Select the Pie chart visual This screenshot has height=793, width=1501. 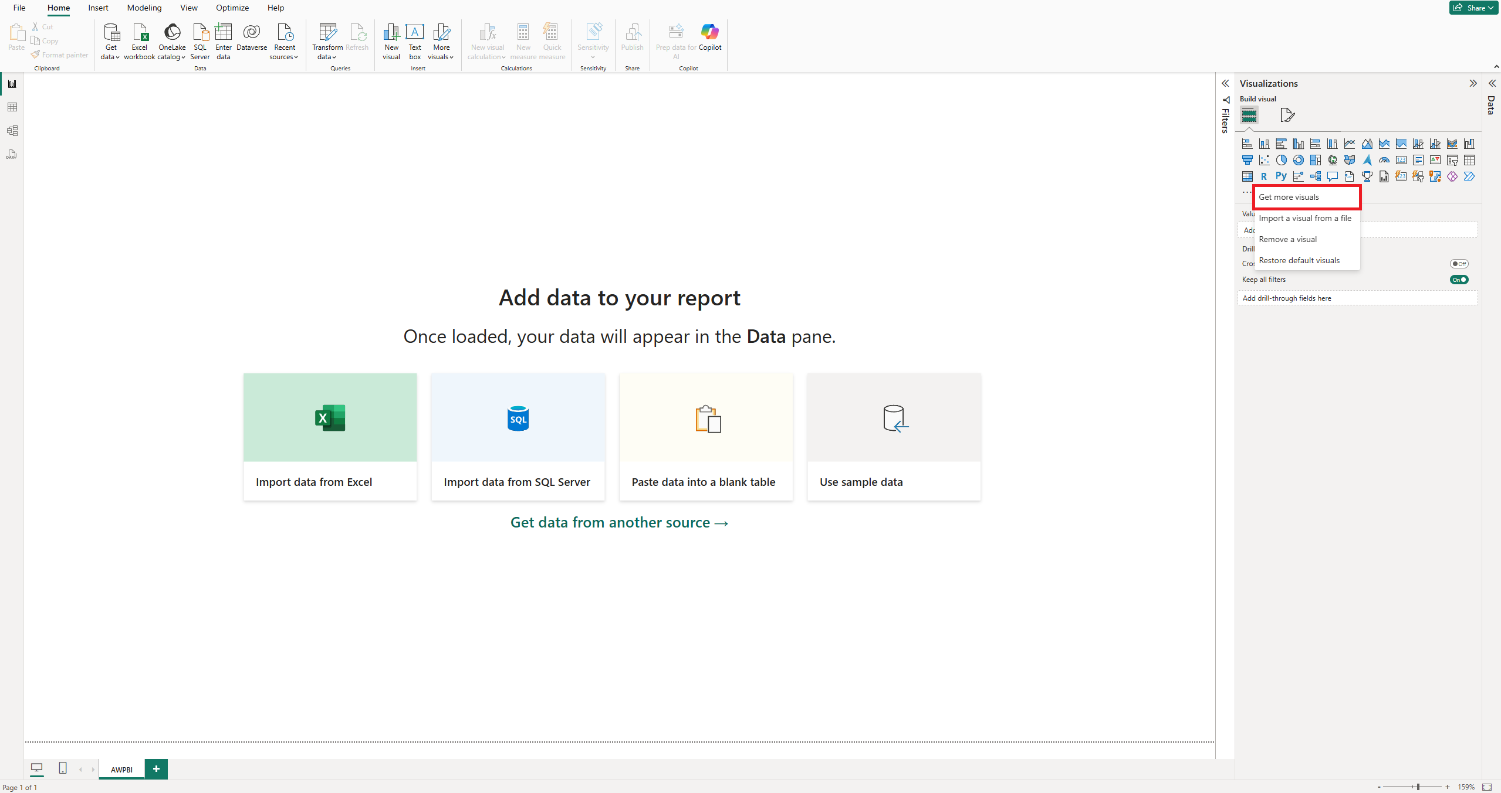pos(1281,160)
